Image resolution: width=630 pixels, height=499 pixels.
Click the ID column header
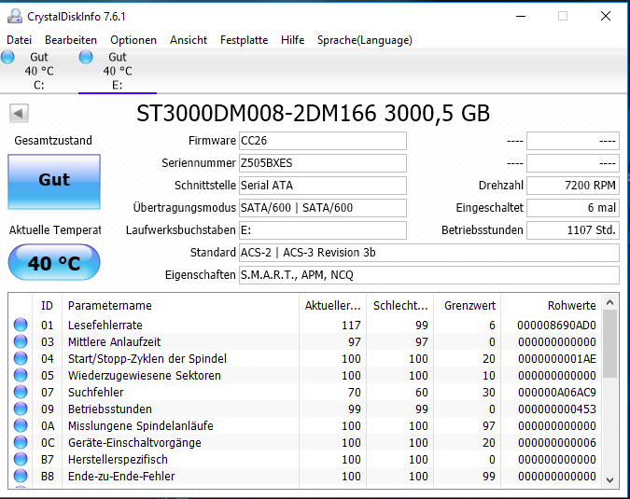click(47, 306)
